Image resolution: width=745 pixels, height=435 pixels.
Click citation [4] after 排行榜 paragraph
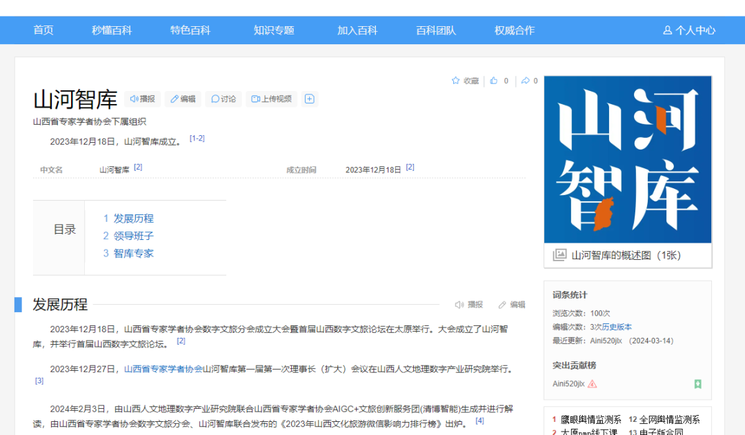tap(480, 421)
